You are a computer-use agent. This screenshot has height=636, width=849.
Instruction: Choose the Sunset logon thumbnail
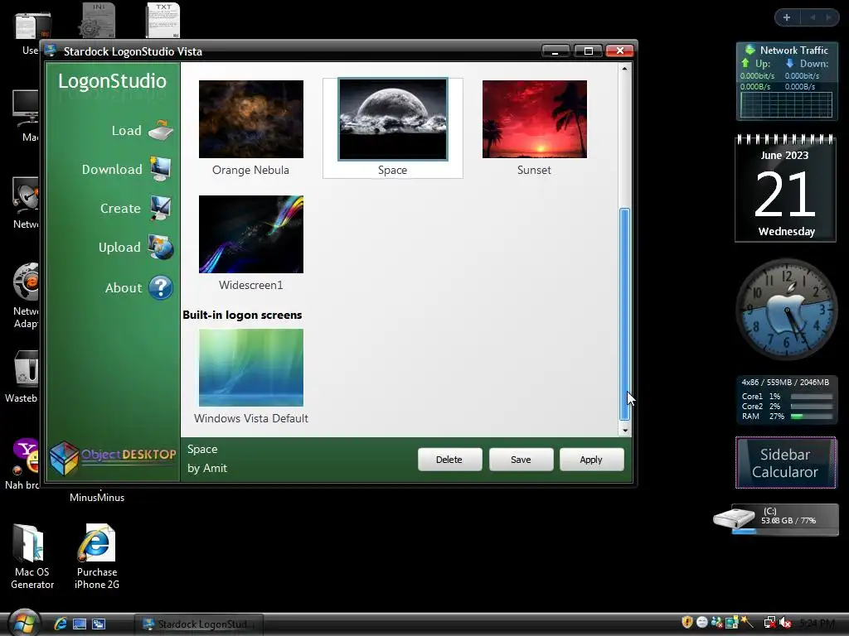[535, 119]
